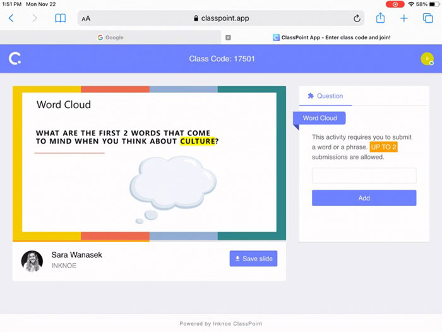The height and width of the screenshot is (332, 442).
Task: Focus the word submission text field
Action: pyautogui.click(x=364, y=176)
